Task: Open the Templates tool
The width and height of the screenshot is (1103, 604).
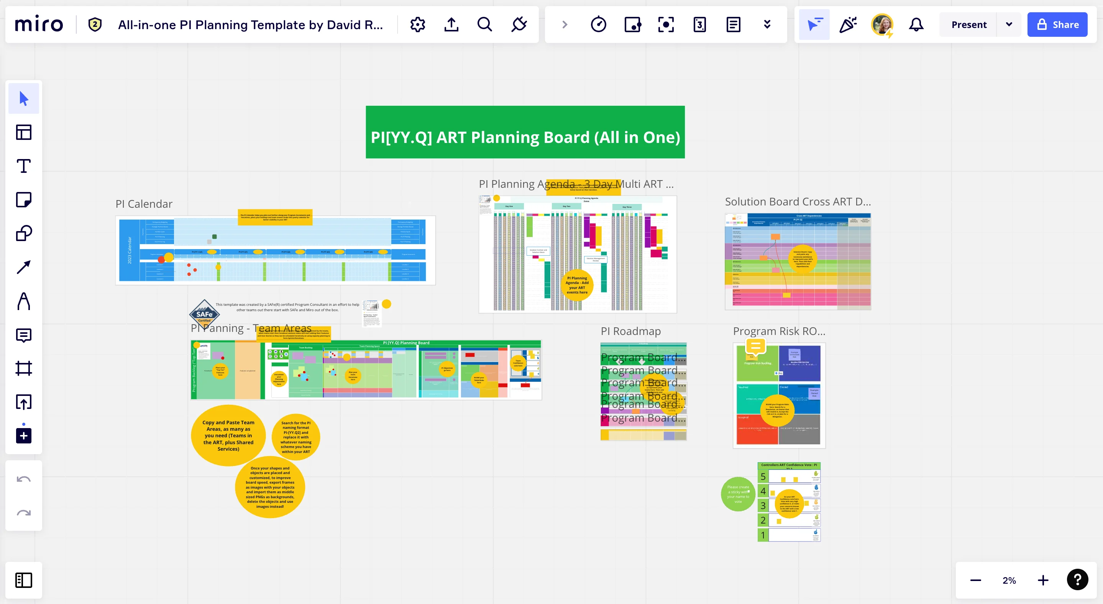Action: pyautogui.click(x=23, y=132)
